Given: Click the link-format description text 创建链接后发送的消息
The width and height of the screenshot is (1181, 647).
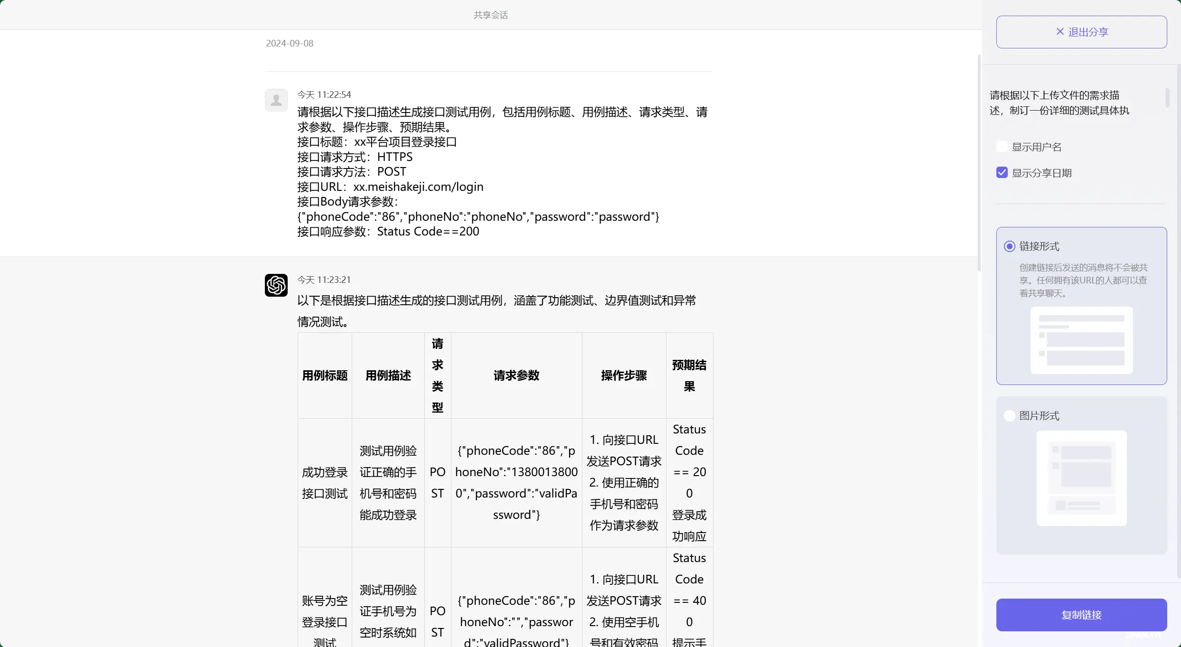Looking at the screenshot, I should pyautogui.click(x=1083, y=280).
